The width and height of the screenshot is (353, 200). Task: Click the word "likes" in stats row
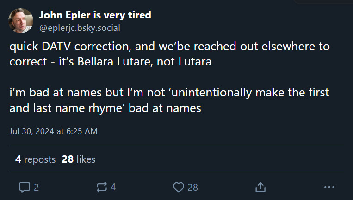click(x=86, y=159)
